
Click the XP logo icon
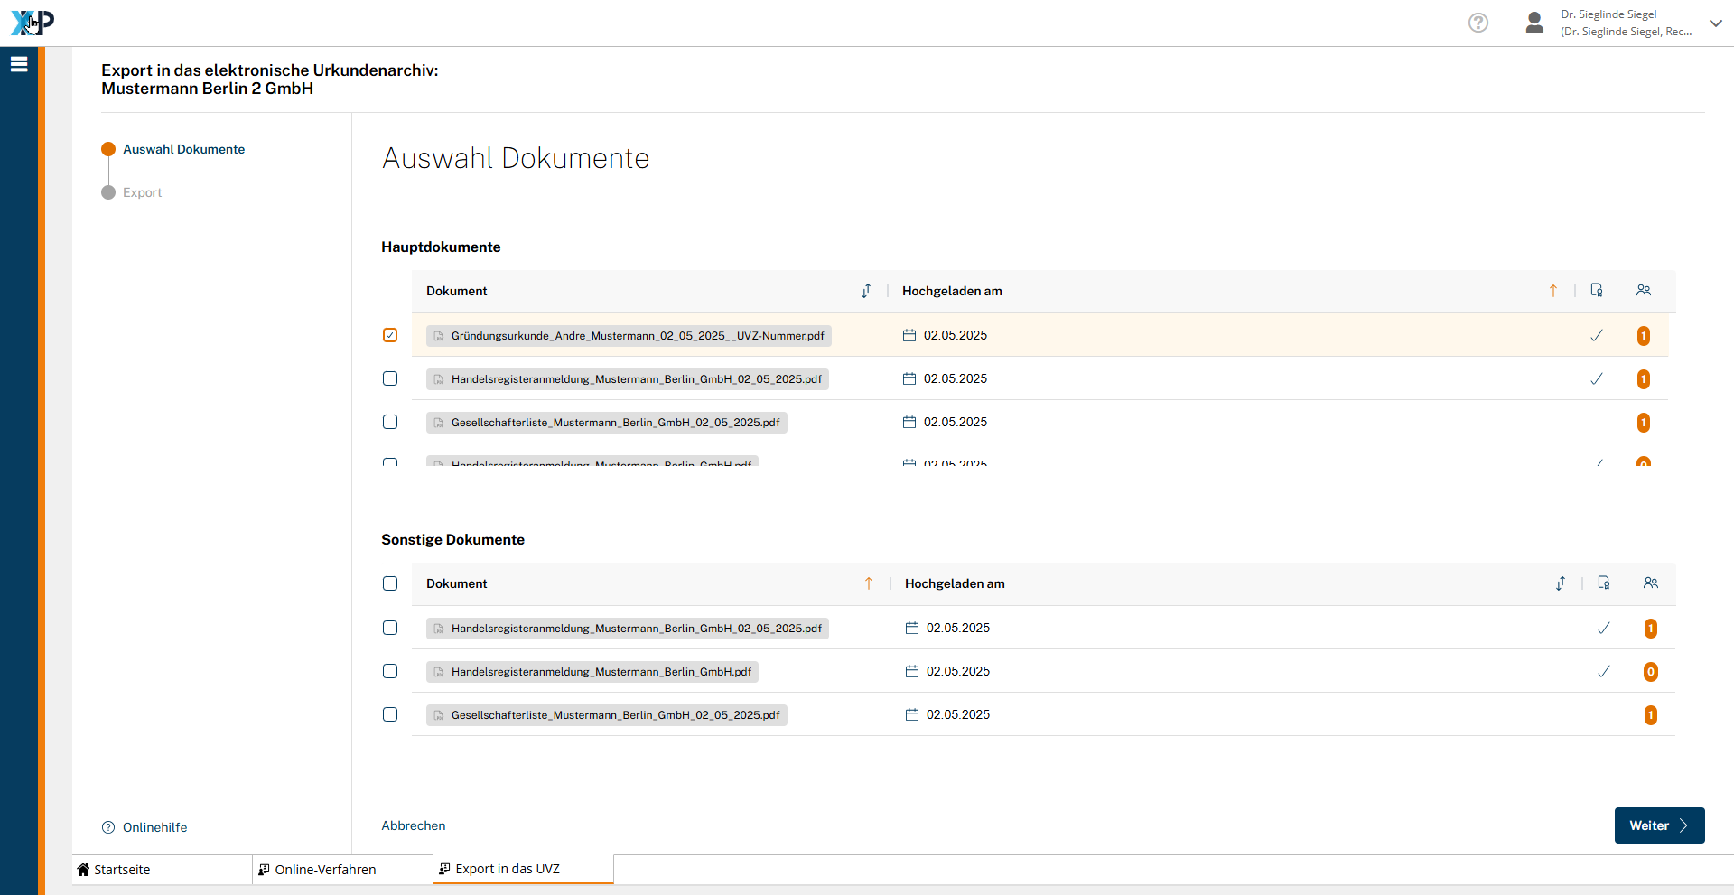point(33,23)
